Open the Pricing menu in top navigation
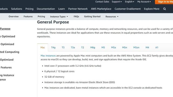The width and height of the screenshot is (173, 97). [x=29, y=9]
